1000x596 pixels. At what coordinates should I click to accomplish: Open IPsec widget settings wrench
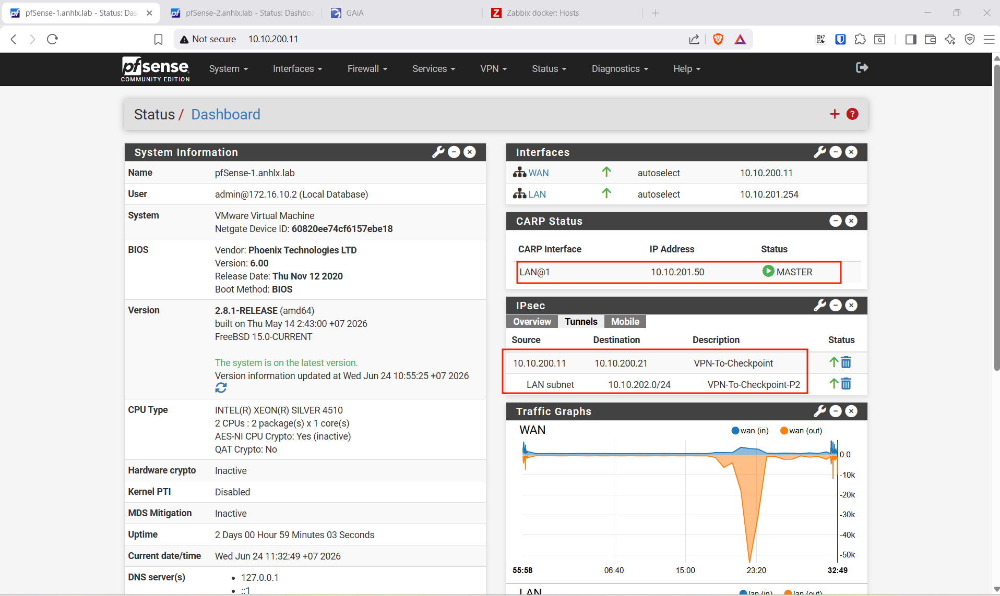[x=820, y=305]
